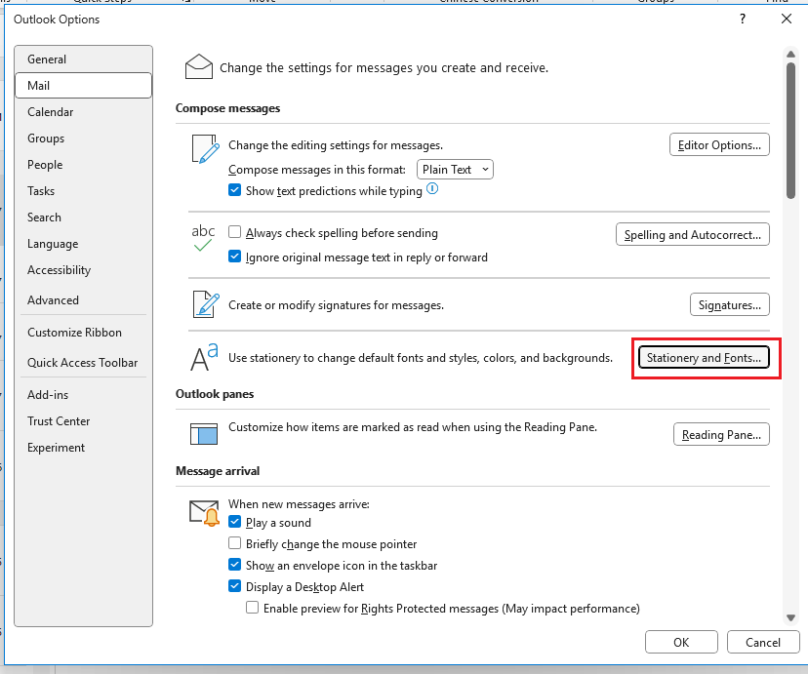
Task: Open Spelling and Autocorrect settings
Action: coord(693,234)
